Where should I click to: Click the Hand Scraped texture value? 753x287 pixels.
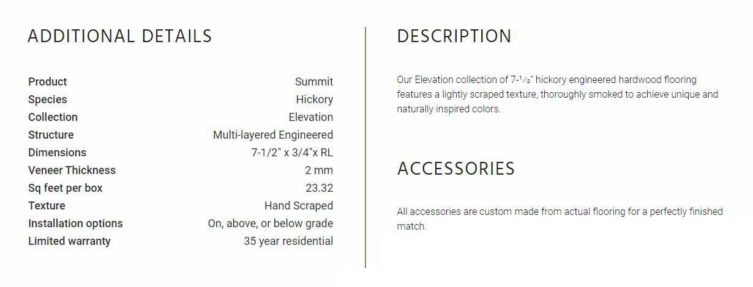click(299, 206)
